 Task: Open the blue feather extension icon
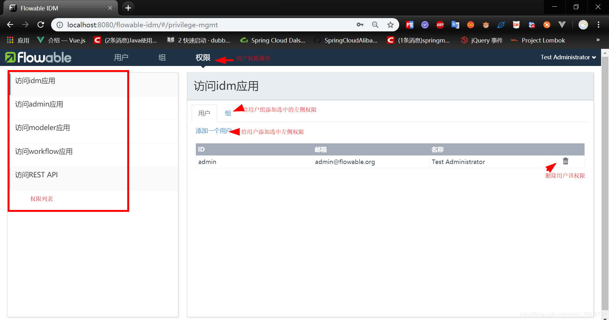click(501, 25)
